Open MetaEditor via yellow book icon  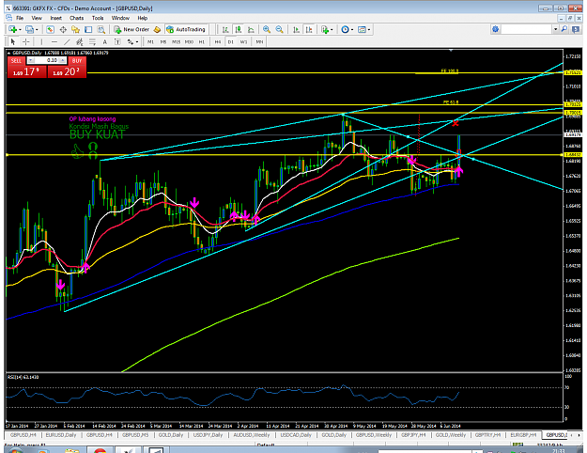click(x=157, y=29)
